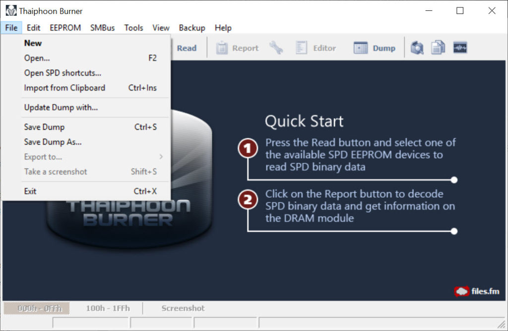The image size is (508, 331).
Task: Select Import from Clipboard entry
Action: click(86, 88)
